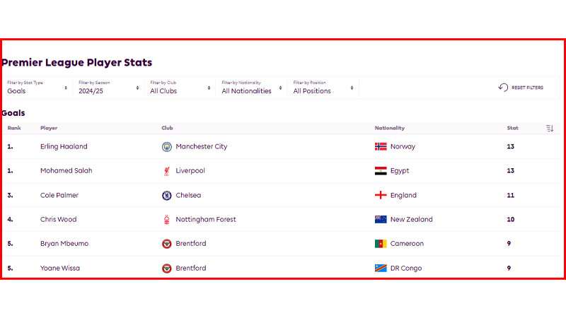
Task: Click the Liverpool club crest icon
Action: click(x=167, y=171)
